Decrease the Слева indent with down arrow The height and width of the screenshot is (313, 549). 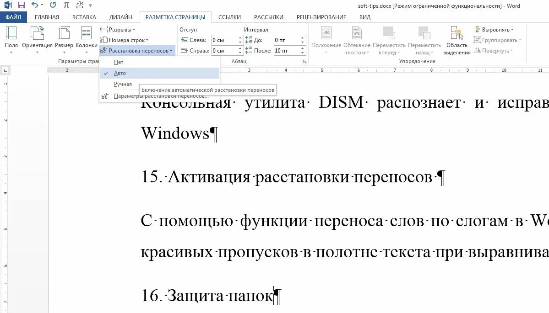pos(240,42)
